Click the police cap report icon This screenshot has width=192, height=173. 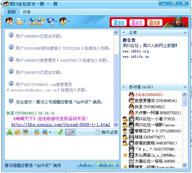tap(50, 21)
